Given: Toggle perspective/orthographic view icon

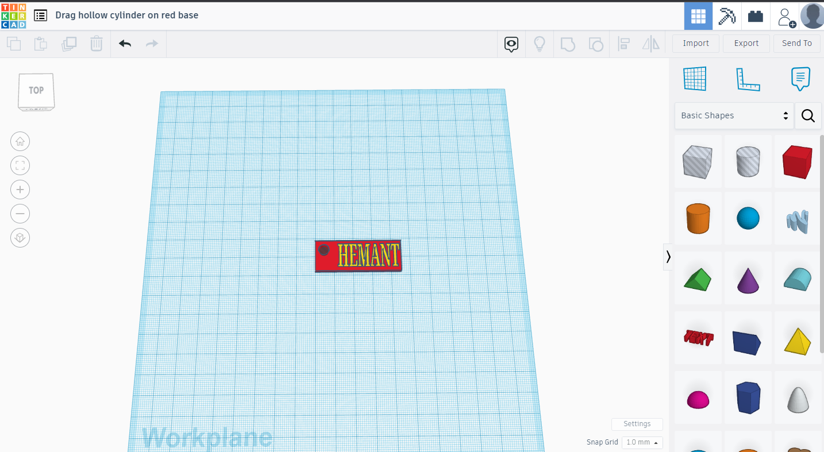Looking at the screenshot, I should [x=20, y=238].
